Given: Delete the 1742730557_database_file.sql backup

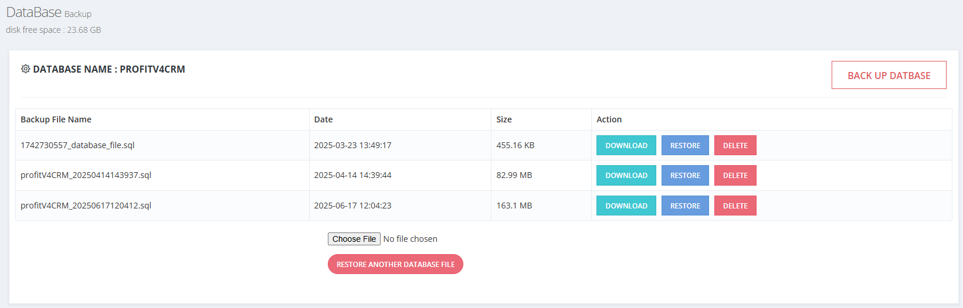Looking at the screenshot, I should [735, 145].
